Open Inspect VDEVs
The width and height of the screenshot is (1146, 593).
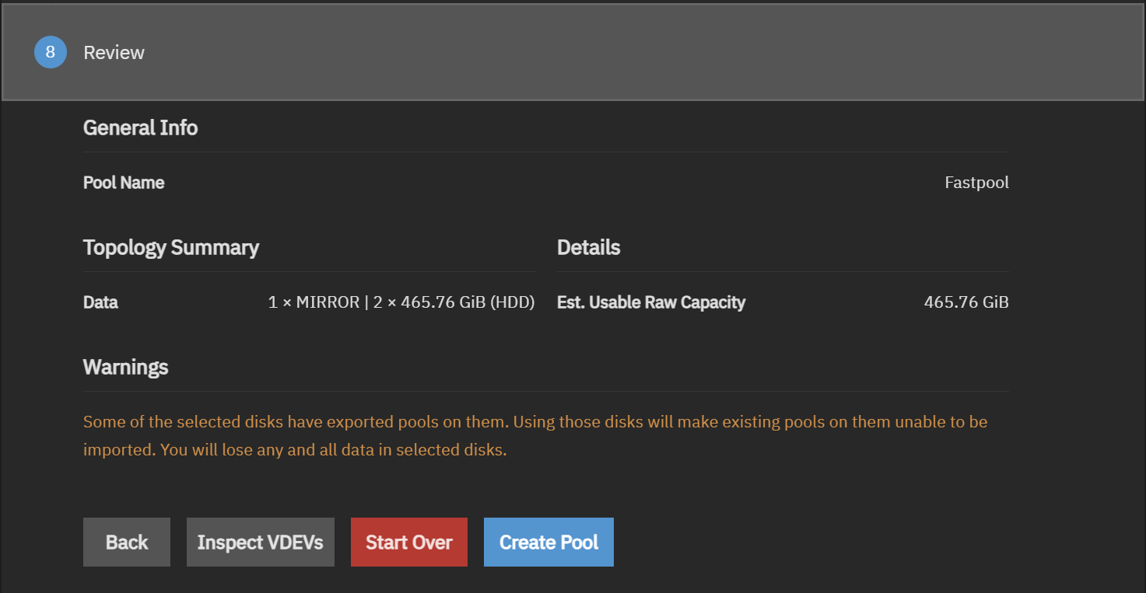260,542
